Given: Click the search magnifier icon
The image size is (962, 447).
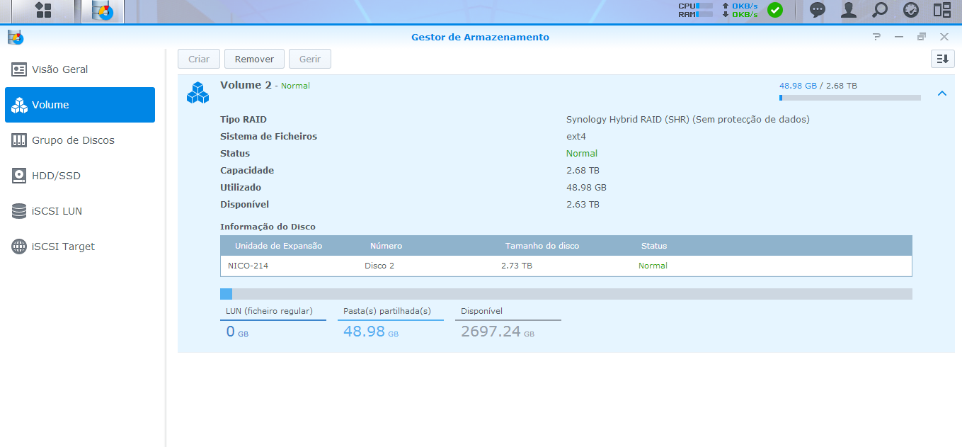Looking at the screenshot, I should [x=879, y=10].
